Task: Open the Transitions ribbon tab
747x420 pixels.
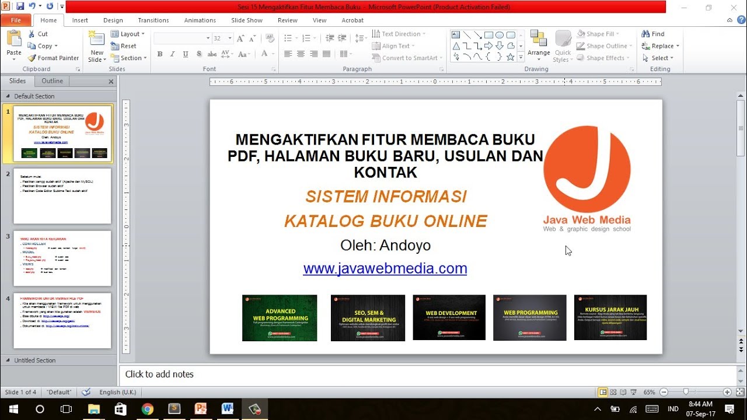Action: pos(153,20)
